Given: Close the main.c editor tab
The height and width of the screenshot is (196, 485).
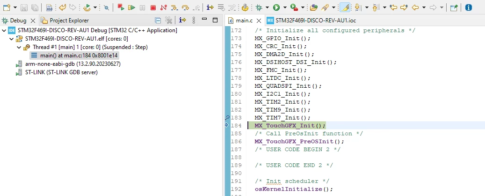Looking at the screenshot, I should click(259, 21).
